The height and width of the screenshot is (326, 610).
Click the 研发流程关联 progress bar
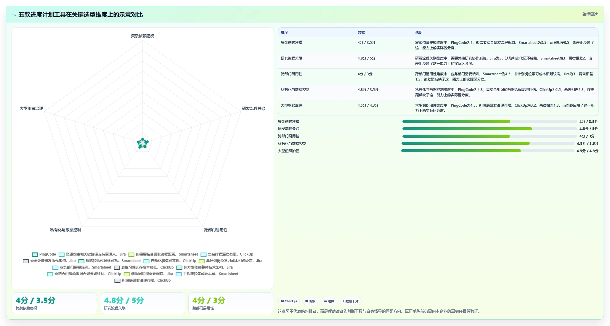[489, 129]
